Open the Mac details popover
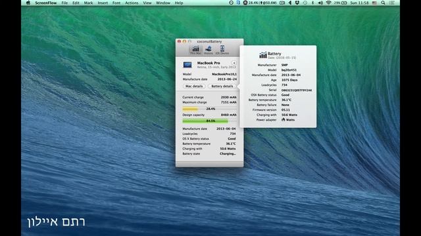421x236 pixels. [194, 86]
